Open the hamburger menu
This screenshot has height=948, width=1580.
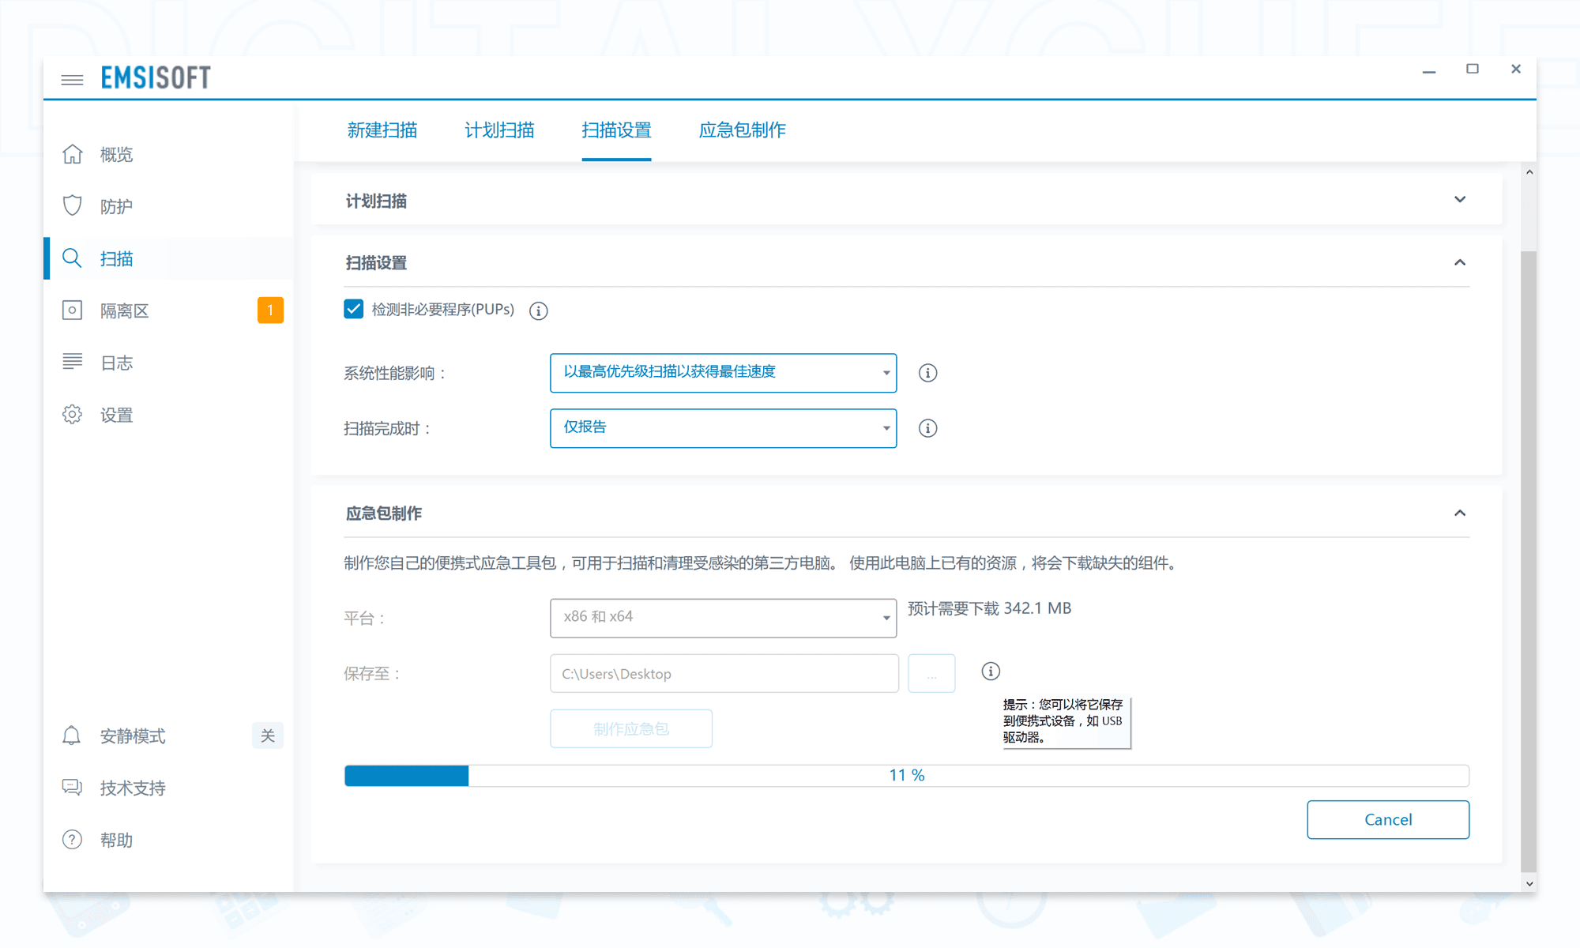coord(72,79)
